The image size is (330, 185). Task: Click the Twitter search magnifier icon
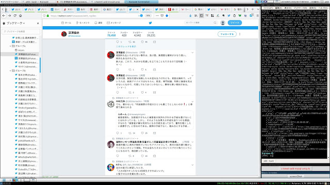click(215, 23)
